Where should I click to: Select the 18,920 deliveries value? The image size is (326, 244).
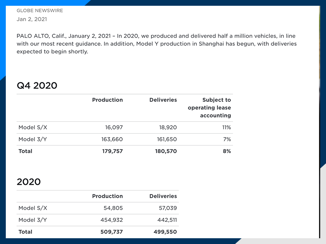(168, 127)
